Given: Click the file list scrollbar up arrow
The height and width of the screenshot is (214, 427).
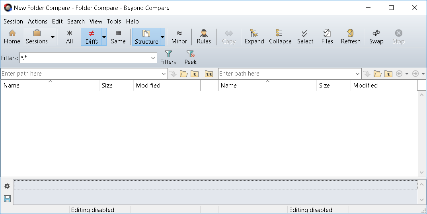Looking at the screenshot, I should (x=422, y=95).
